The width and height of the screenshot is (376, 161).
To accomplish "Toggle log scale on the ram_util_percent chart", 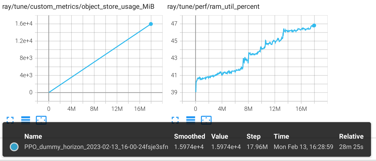I will pos(191,120).
